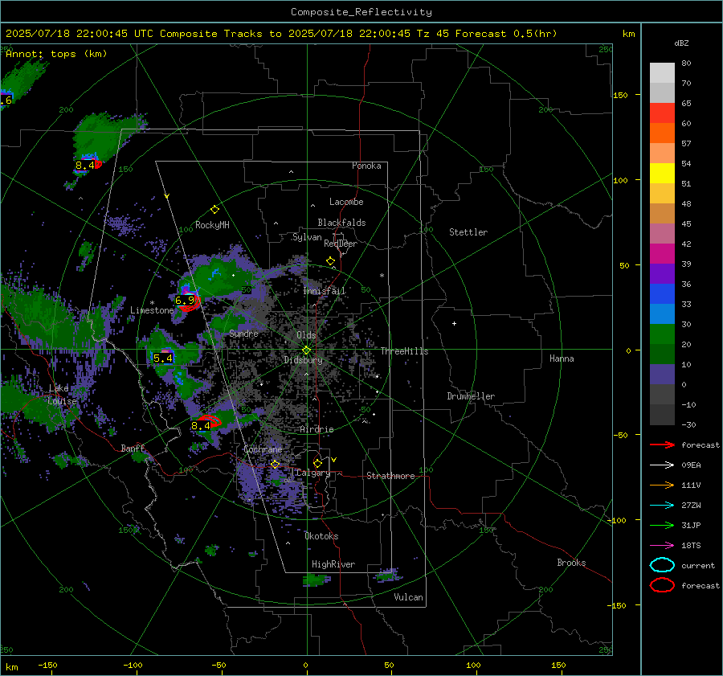Viewport: 723px width, 676px height.
Task: Click the orange swatch between 60 and 57 dBZ
Action: (x=662, y=133)
